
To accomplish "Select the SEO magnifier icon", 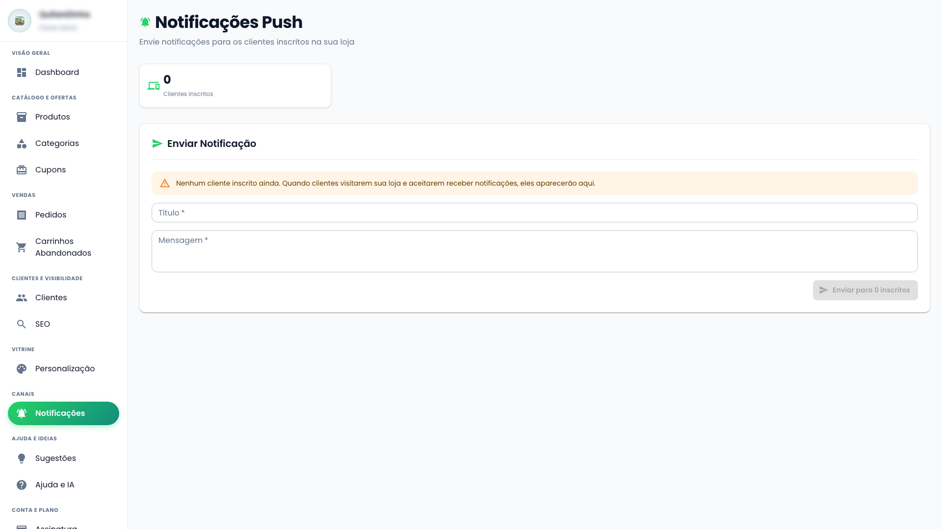I will [22, 324].
